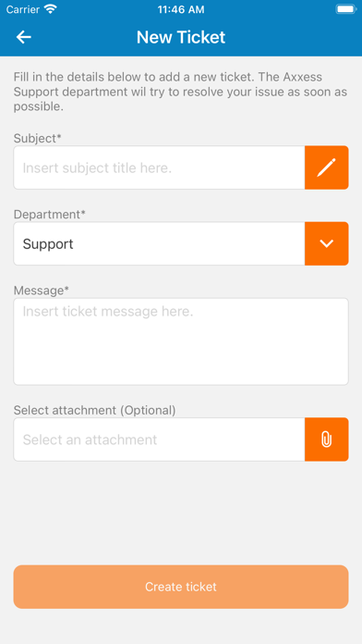362x644 pixels.
Task: Tap the Subject* field label
Action: 37,139
